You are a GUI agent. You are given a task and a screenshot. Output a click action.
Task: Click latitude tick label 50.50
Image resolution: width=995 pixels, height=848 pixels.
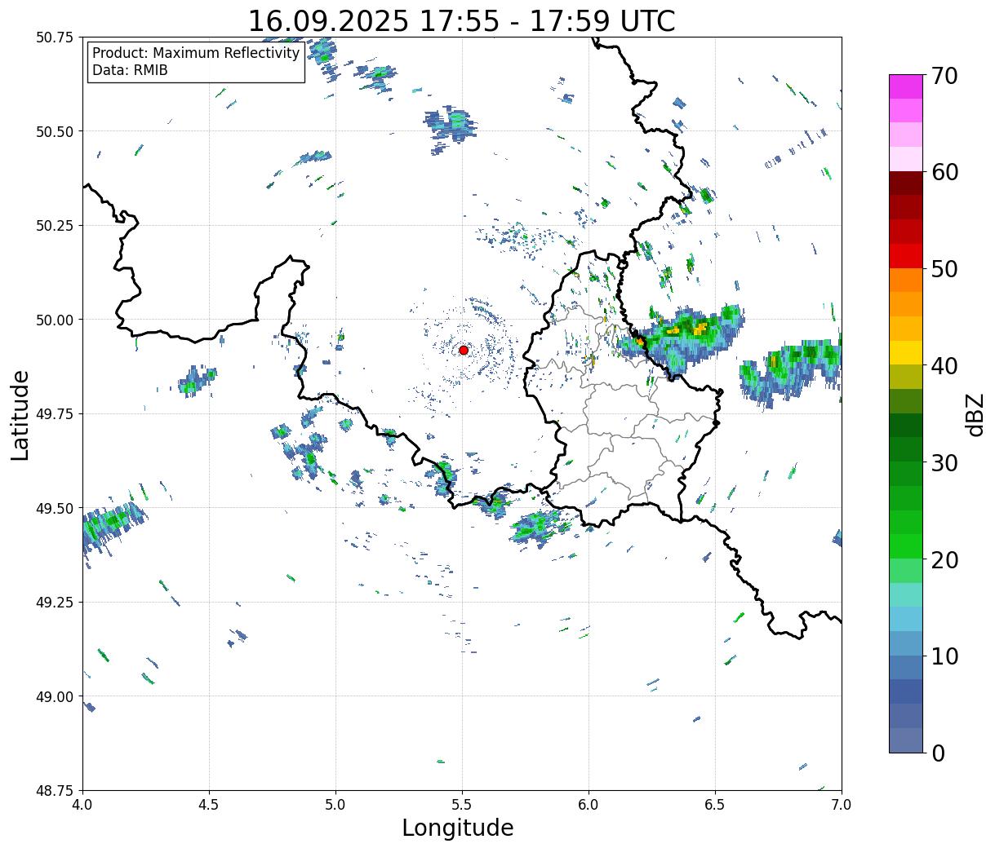(55, 131)
